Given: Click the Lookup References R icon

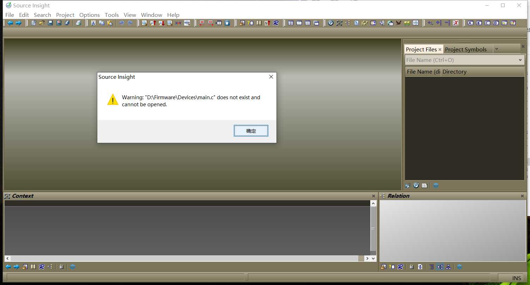Looking at the screenshot, I should tap(276, 23).
